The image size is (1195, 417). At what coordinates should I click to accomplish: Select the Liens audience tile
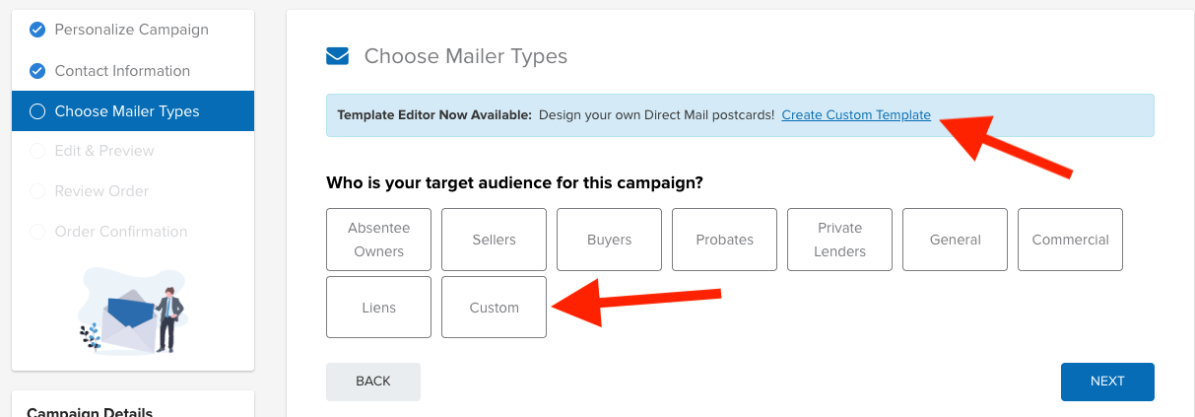[378, 308]
